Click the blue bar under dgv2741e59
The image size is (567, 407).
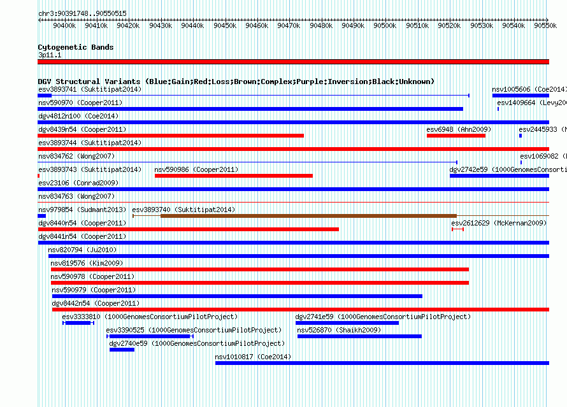point(347,323)
